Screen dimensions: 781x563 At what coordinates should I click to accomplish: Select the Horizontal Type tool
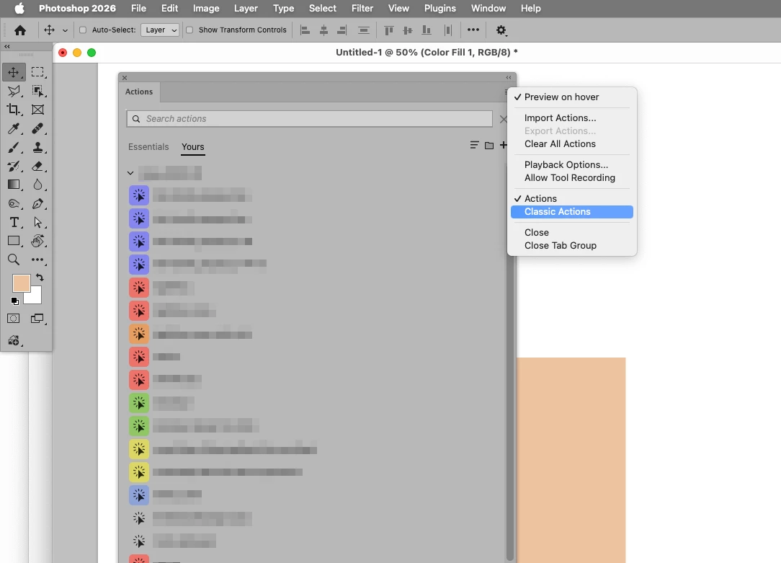coord(14,223)
